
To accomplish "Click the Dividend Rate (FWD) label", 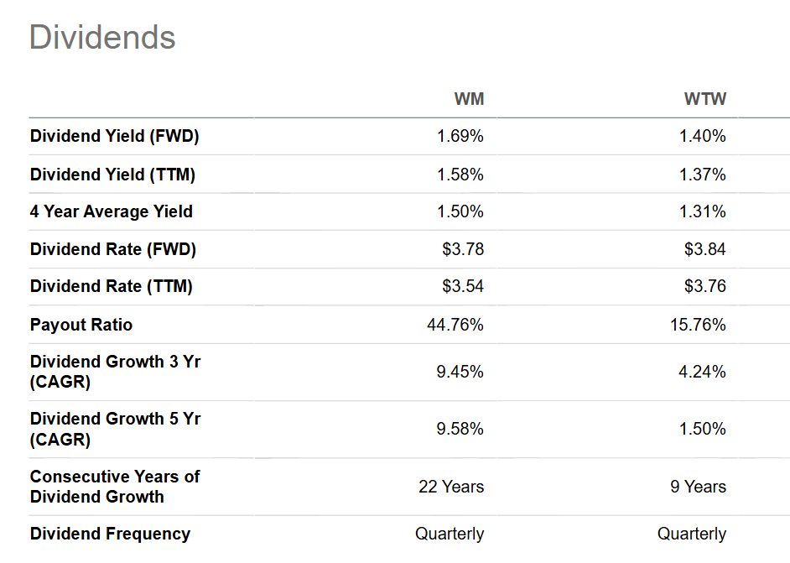I will coord(113,249).
